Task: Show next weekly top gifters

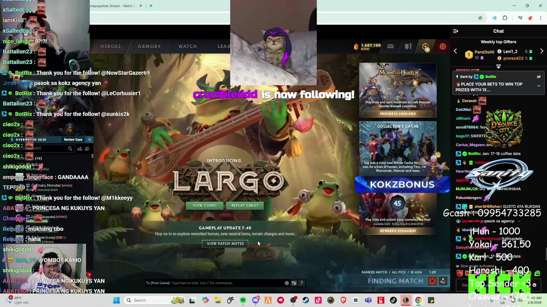Action: [x=541, y=51]
